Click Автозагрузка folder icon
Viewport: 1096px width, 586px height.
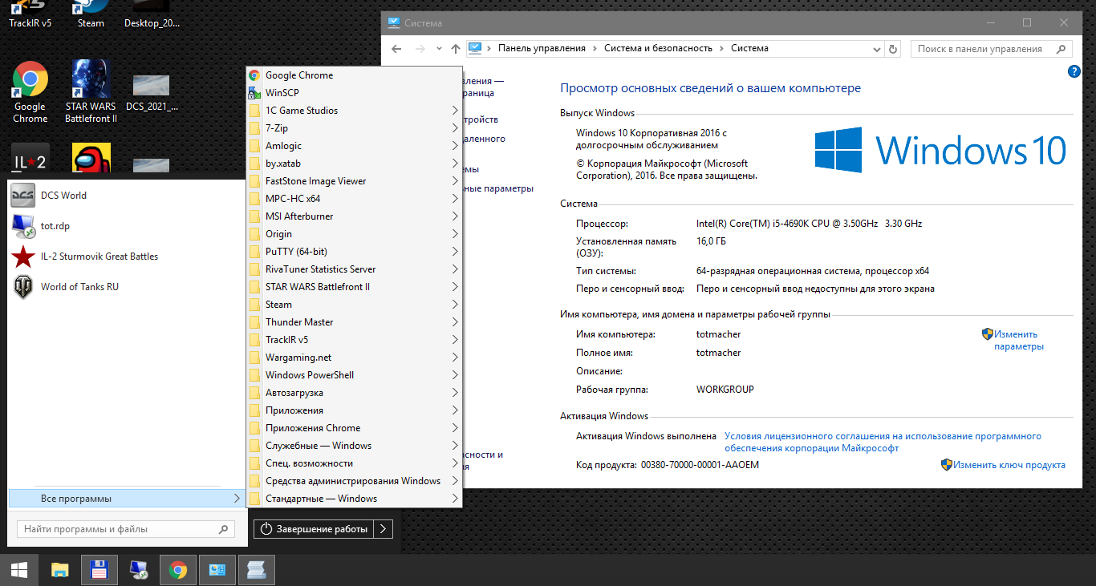254,393
